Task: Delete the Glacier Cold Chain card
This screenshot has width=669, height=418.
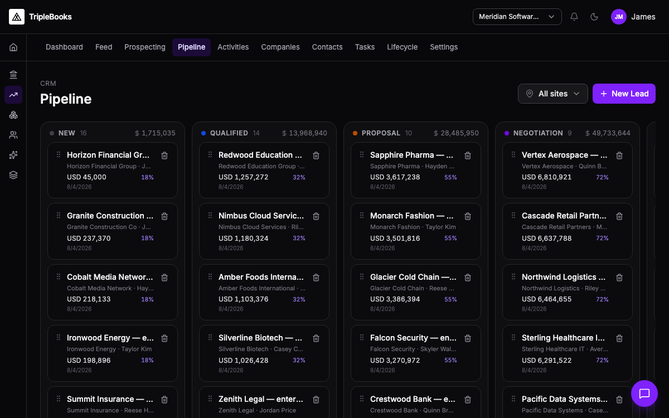Action: (x=468, y=278)
